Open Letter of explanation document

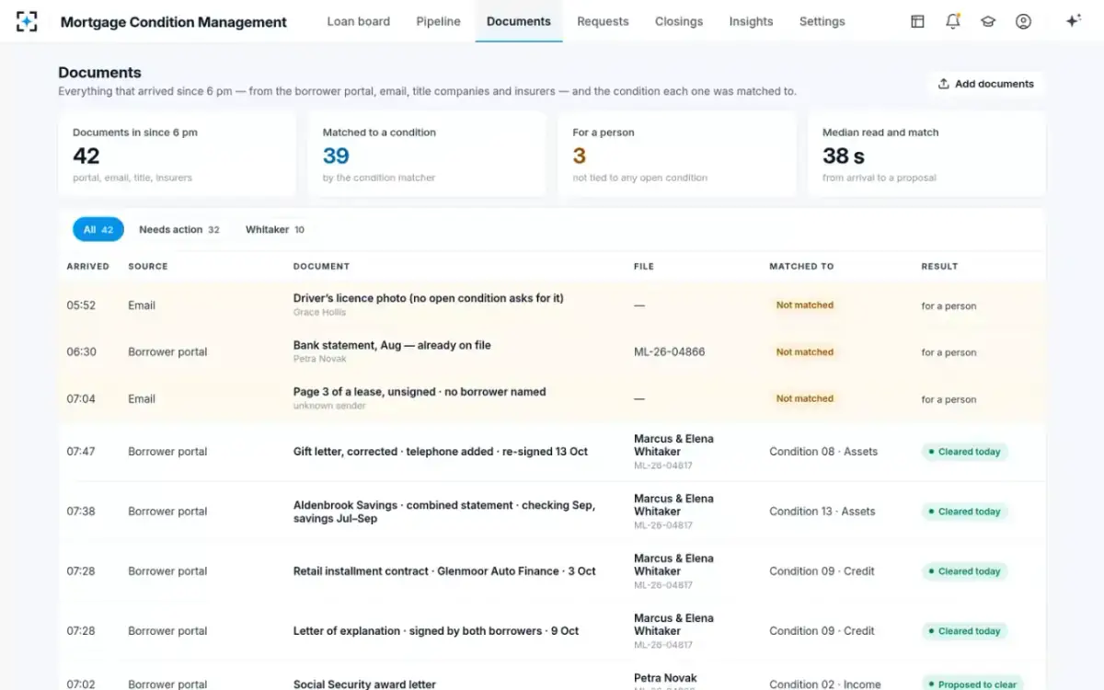point(436,631)
